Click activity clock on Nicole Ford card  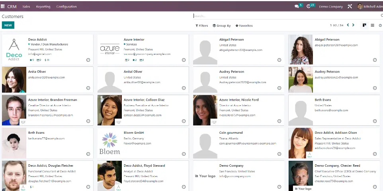click(x=279, y=121)
